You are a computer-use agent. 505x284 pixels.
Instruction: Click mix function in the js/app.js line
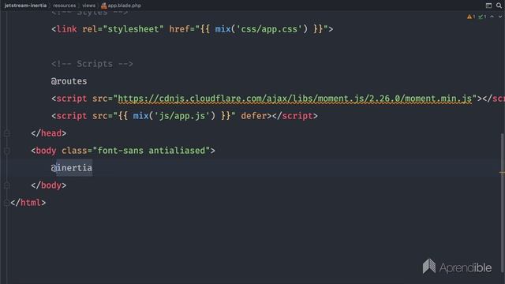pyautogui.click(x=140, y=116)
